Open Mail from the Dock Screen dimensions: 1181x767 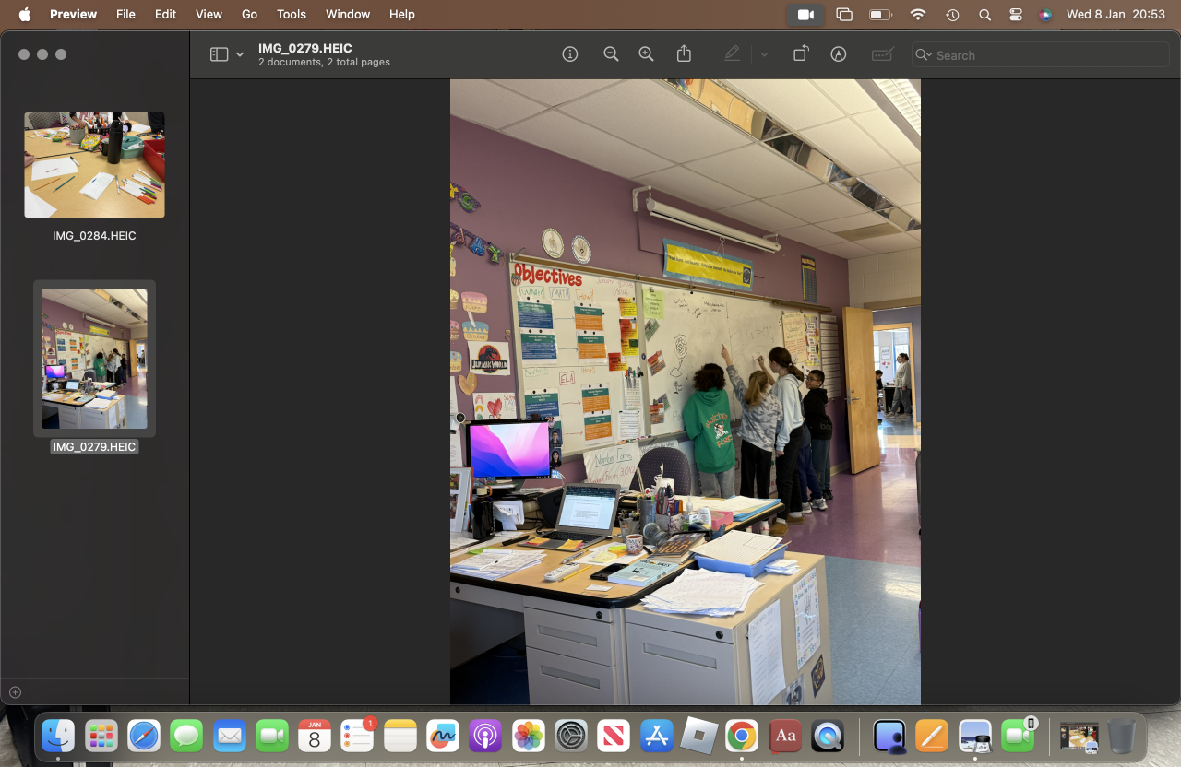click(x=229, y=736)
